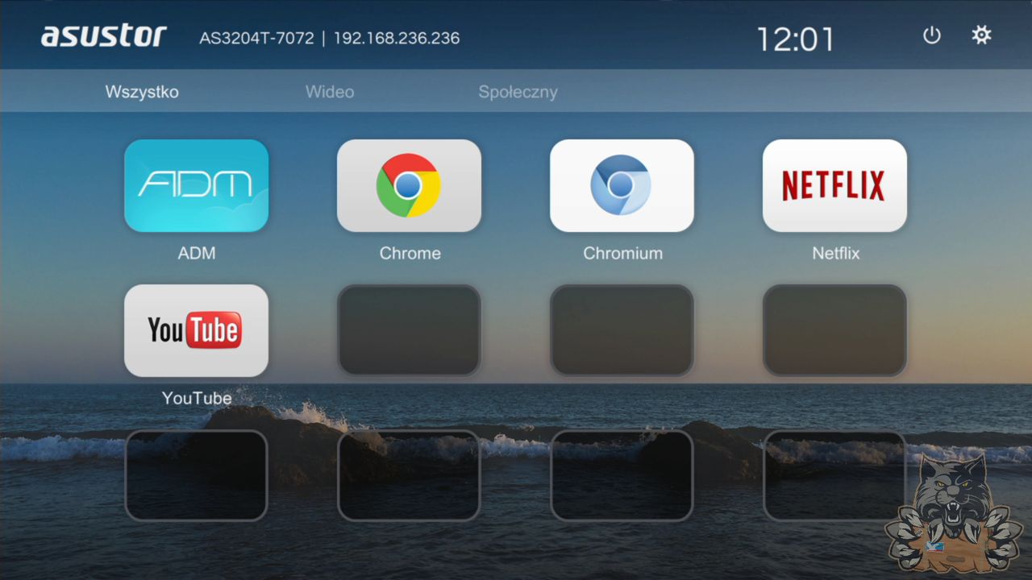Click the Chromium label text
Screen dimensions: 1032x580
pos(622,253)
